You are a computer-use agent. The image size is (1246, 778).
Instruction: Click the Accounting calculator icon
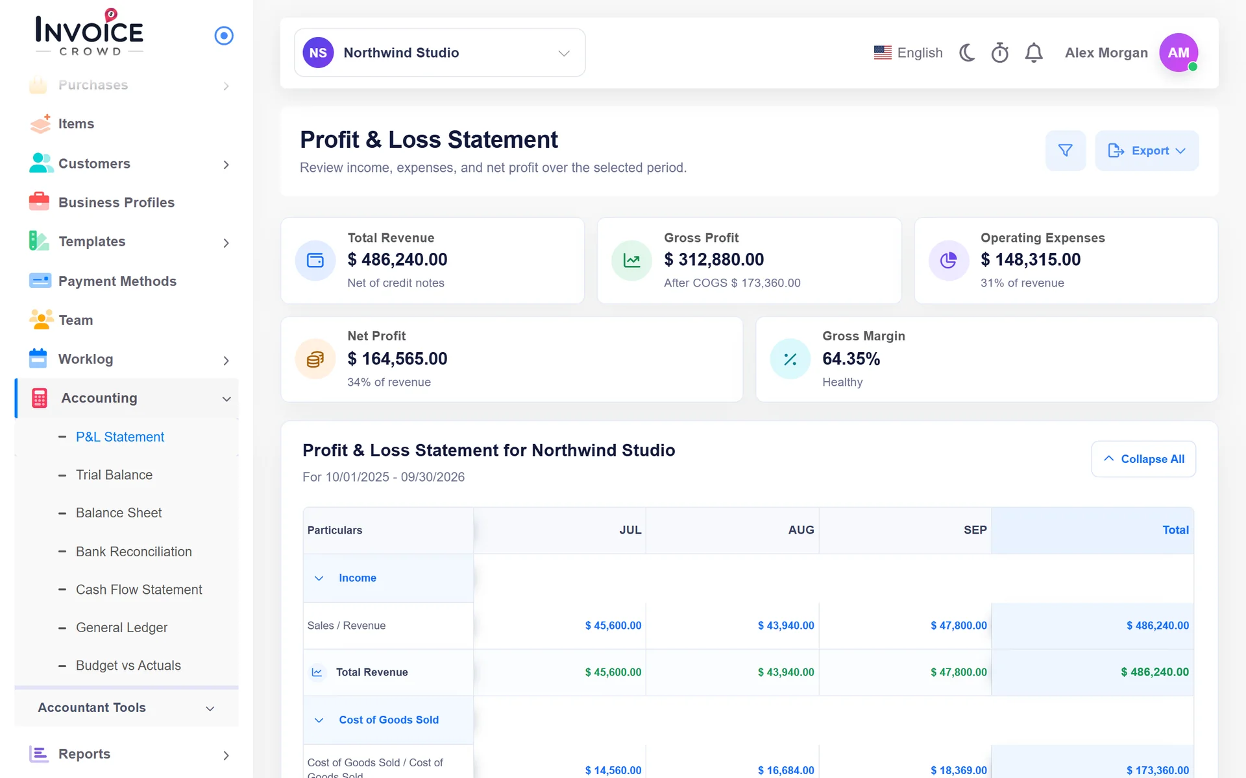tap(40, 398)
